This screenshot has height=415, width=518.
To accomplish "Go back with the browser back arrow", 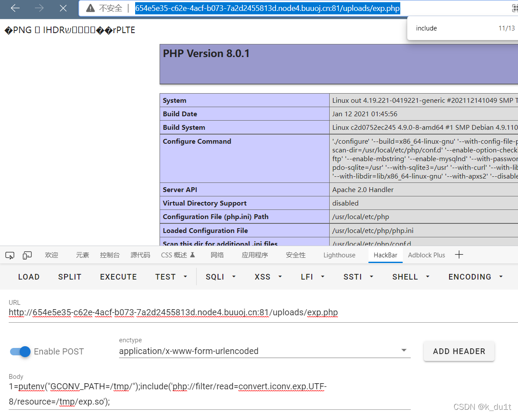I will [x=15, y=8].
